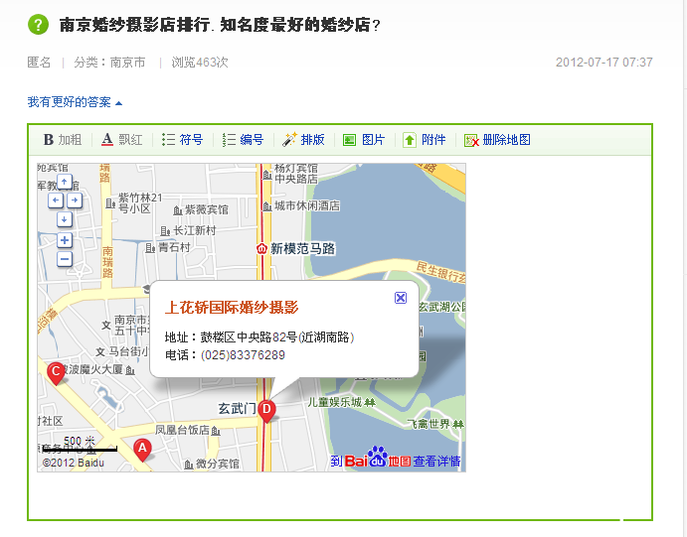The height and width of the screenshot is (537, 687).
Task: Pan the map left with arrow button
Action: pos(56,201)
